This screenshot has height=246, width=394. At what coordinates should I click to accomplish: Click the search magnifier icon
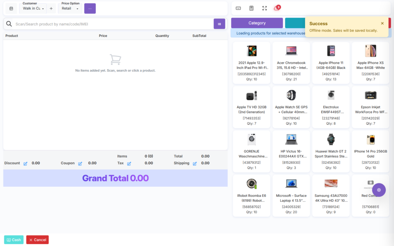pos(9,24)
